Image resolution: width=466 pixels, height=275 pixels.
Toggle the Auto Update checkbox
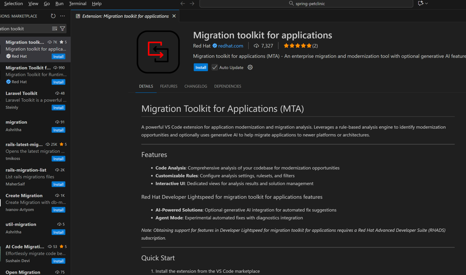(215, 68)
